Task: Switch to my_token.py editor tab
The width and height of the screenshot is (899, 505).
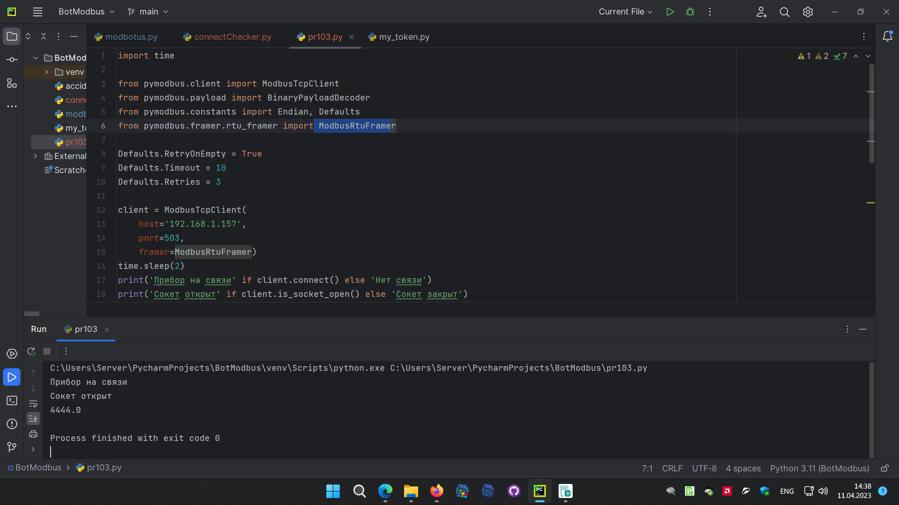Action: (x=404, y=37)
